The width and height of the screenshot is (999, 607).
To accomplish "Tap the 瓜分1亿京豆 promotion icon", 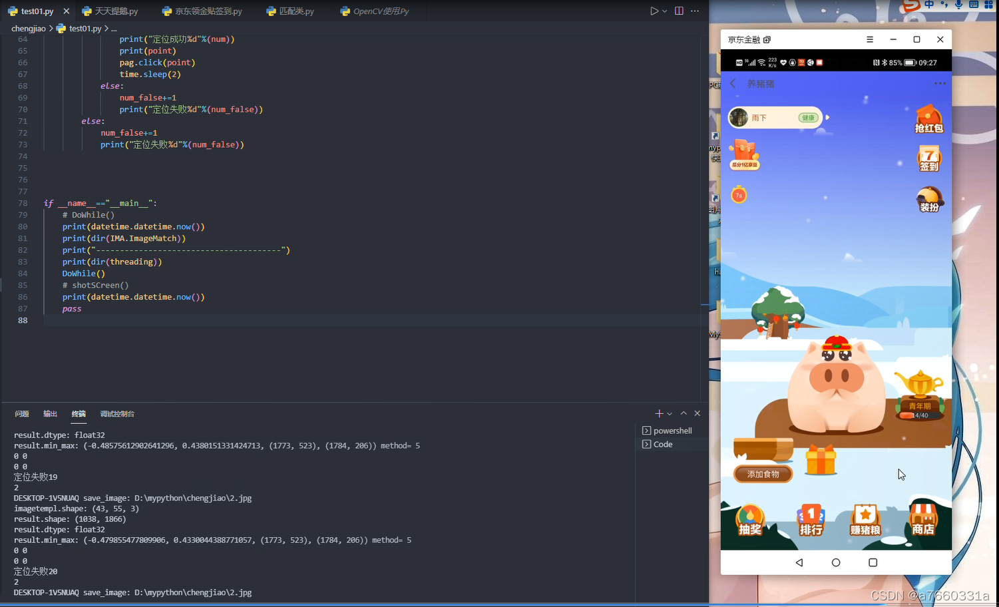I will pos(745,155).
